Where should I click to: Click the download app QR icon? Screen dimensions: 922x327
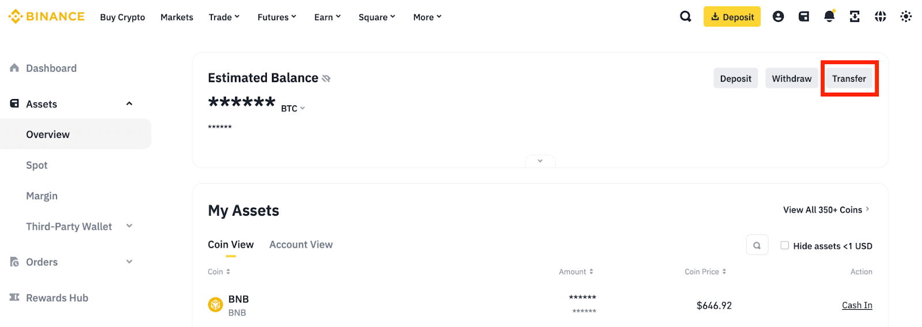855,17
